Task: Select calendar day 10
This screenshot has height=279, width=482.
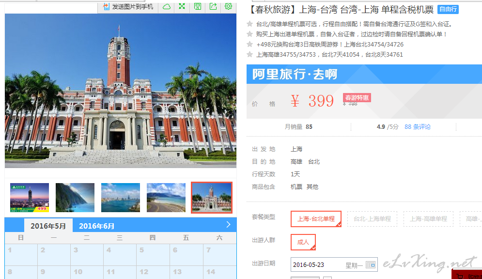Action: [x=87, y=273]
